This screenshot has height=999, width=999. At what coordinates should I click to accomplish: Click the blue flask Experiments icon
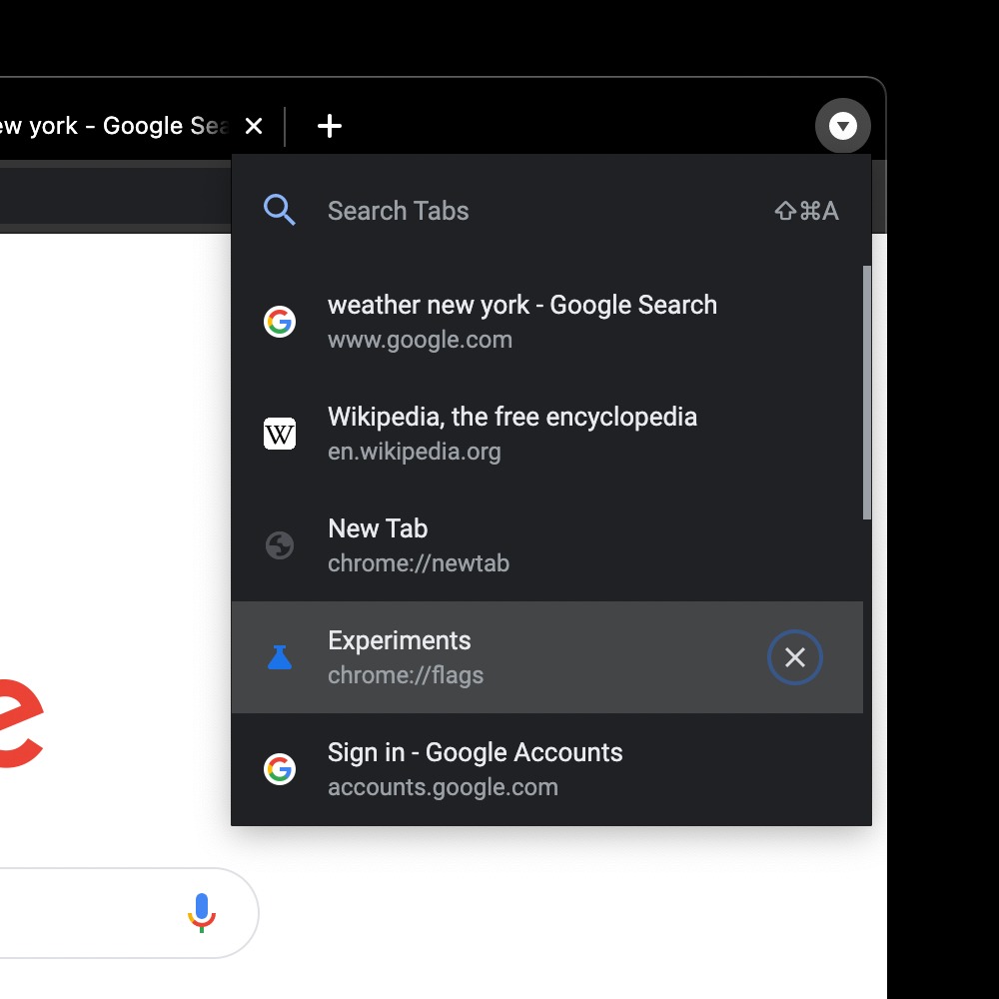280,657
